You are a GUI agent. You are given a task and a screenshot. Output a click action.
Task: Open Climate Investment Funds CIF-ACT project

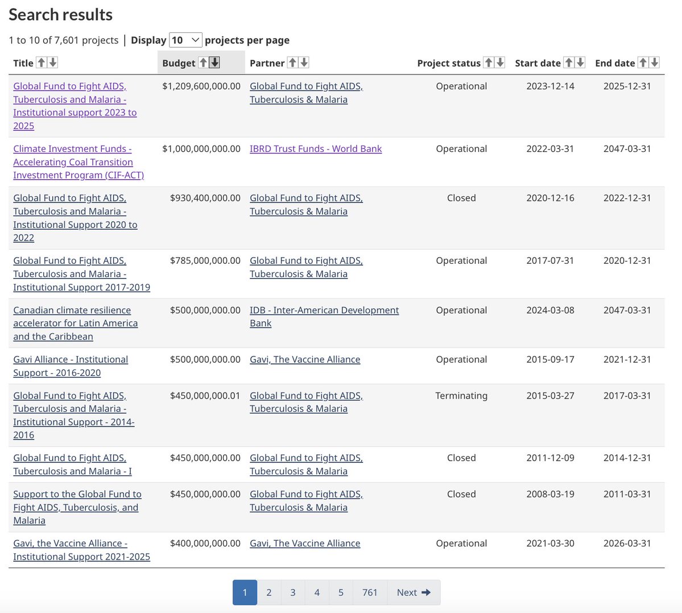coord(78,162)
